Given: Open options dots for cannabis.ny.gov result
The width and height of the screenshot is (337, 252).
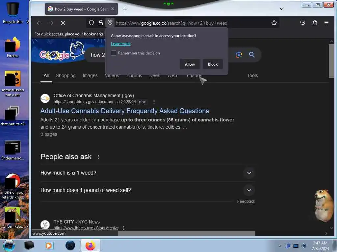Looking at the screenshot, I should point(154,102).
